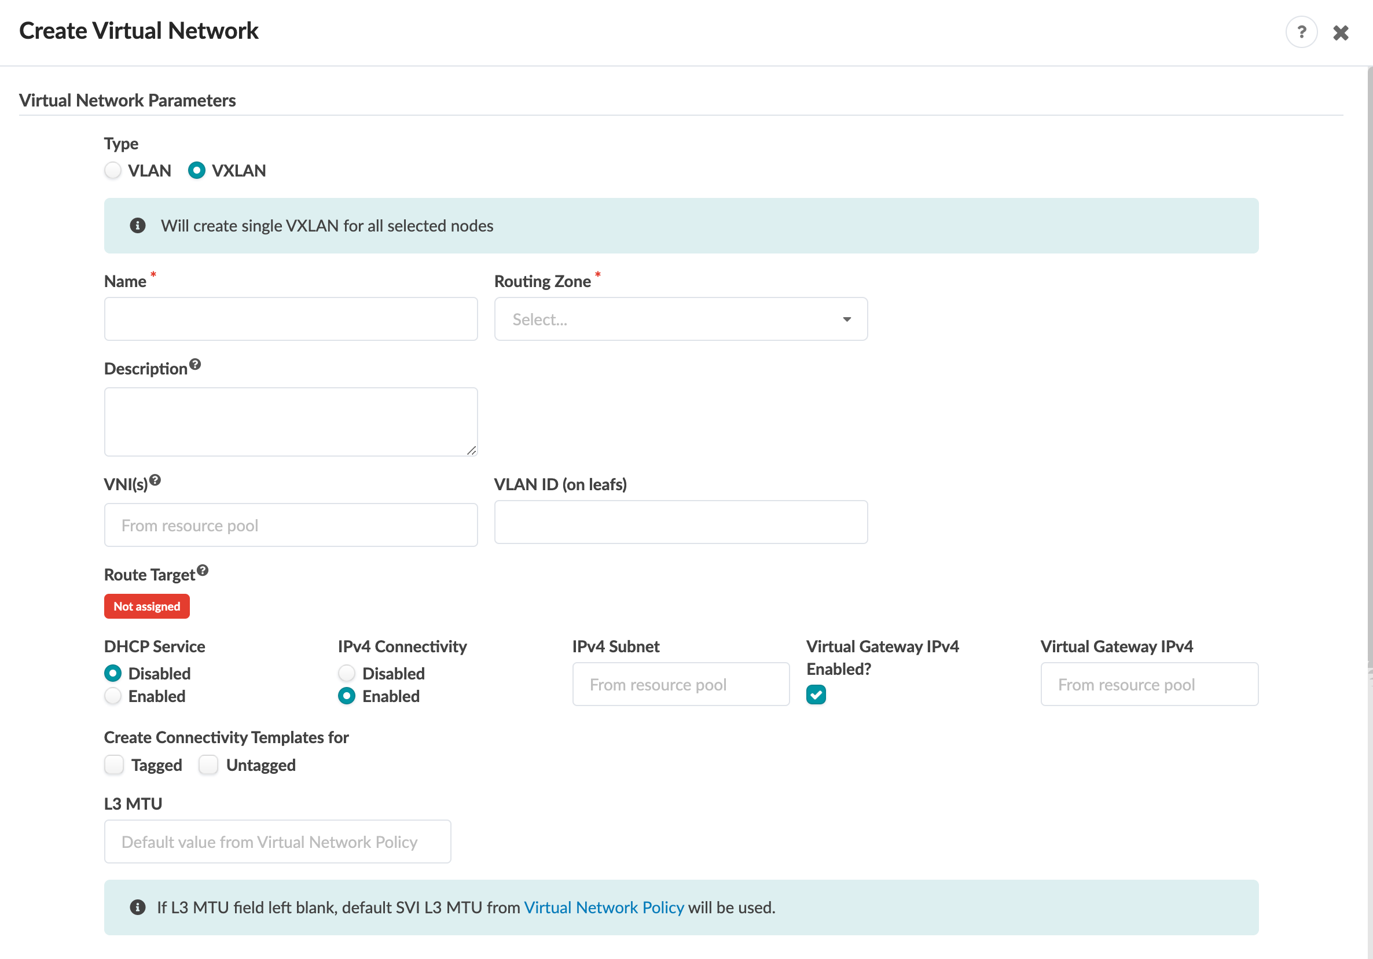Image resolution: width=1373 pixels, height=959 pixels.
Task: Check the Untagged connectivity template box
Action: click(x=208, y=765)
